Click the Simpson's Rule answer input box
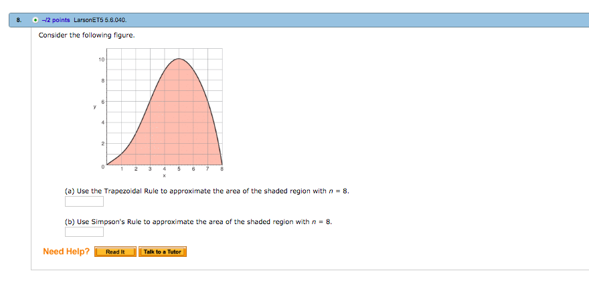This screenshot has width=589, height=287. (84, 231)
